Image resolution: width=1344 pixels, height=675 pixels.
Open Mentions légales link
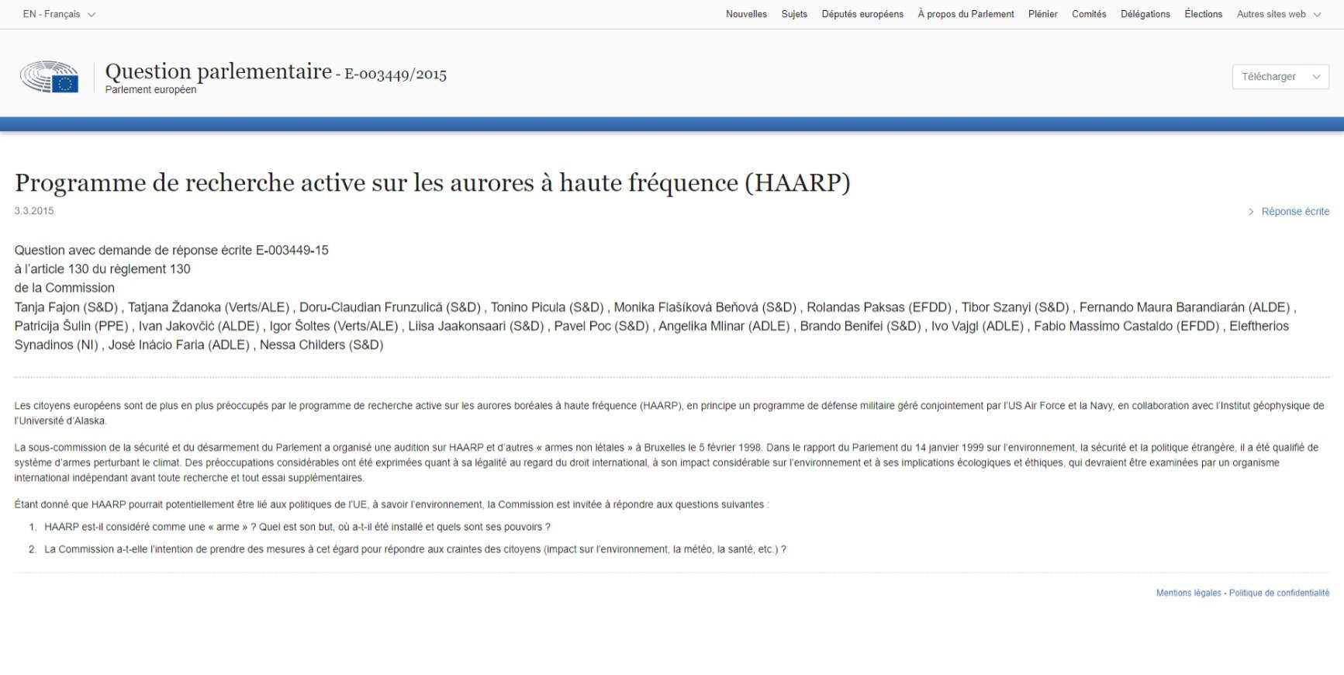tap(1188, 593)
